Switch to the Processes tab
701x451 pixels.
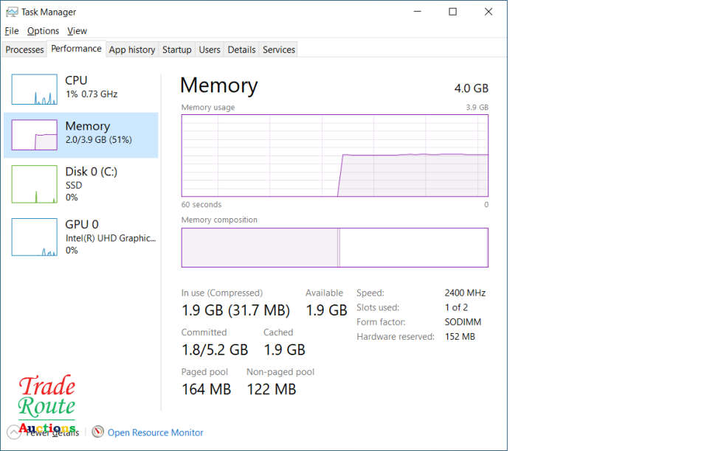(25, 50)
